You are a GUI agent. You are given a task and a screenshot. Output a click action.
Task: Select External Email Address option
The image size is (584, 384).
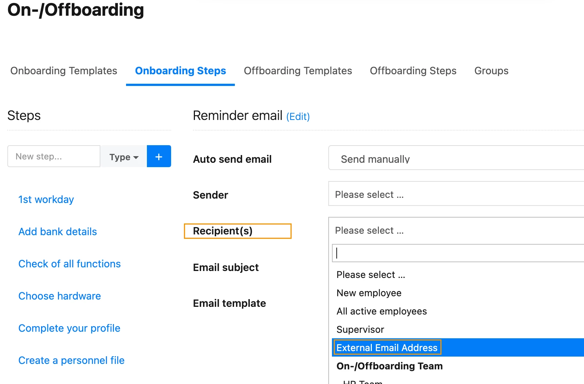point(387,347)
